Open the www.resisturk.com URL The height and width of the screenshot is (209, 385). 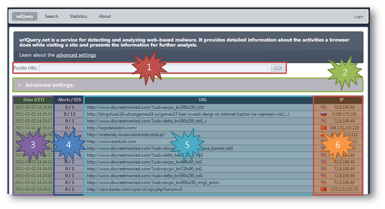111,141
